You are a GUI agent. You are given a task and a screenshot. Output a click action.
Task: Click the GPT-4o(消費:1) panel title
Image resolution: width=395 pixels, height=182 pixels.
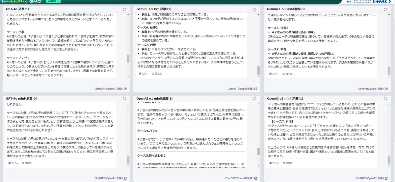click(x=17, y=9)
